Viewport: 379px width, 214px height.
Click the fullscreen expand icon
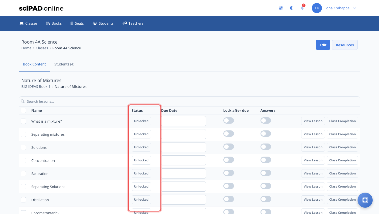pyautogui.click(x=281, y=8)
